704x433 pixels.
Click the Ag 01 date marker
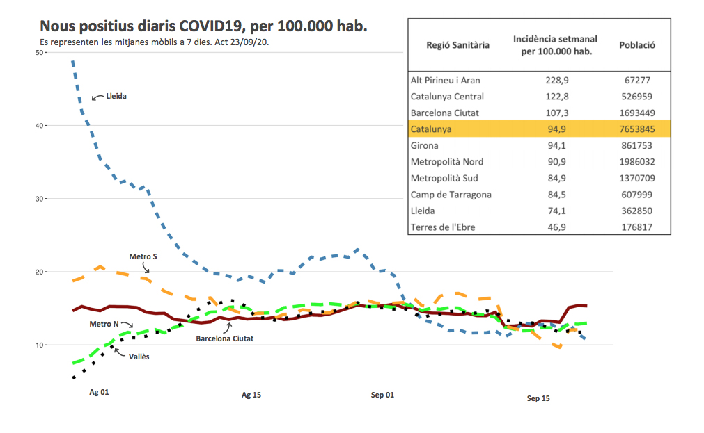pos(99,392)
